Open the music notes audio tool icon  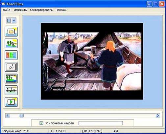click(x=11, y=90)
